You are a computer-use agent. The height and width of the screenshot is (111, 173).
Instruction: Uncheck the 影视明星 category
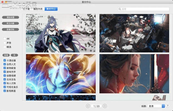point(5,91)
